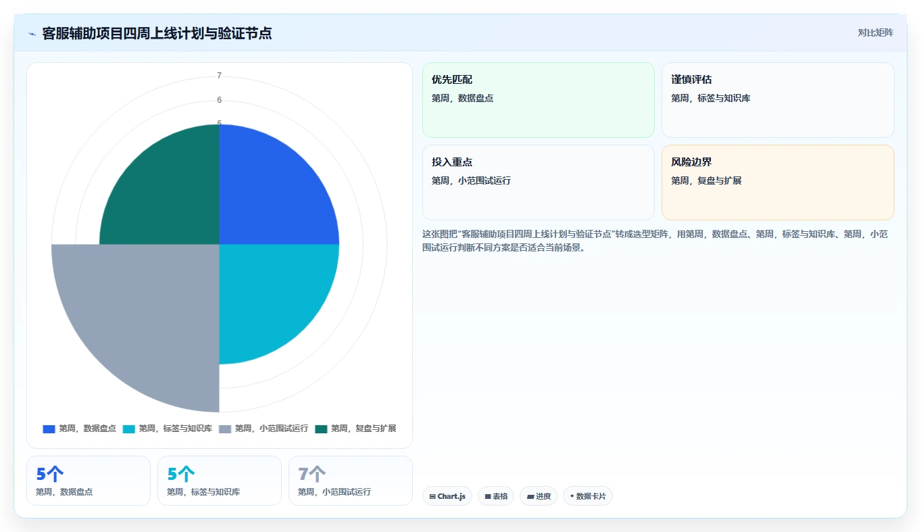Select the 谨慎评估 card
Viewport: 921px width, 532px height.
(778, 100)
